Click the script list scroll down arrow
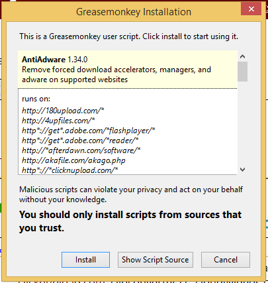 click(x=243, y=170)
